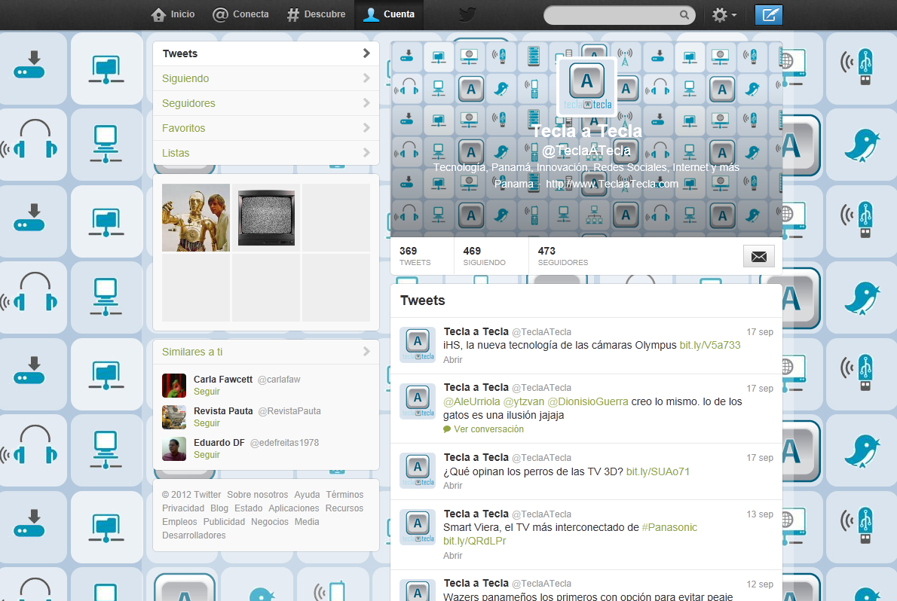Expand the Similares a ti section

pyautogui.click(x=366, y=352)
